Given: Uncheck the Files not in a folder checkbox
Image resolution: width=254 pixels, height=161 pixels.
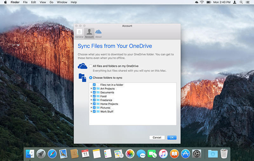Looking at the screenshot, I should pyautogui.click(x=94, y=85).
